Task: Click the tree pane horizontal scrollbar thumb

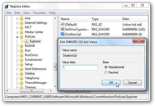Action: [x=32, y=91]
